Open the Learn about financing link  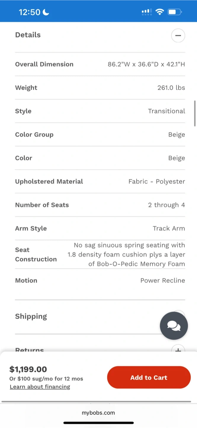[40, 387]
